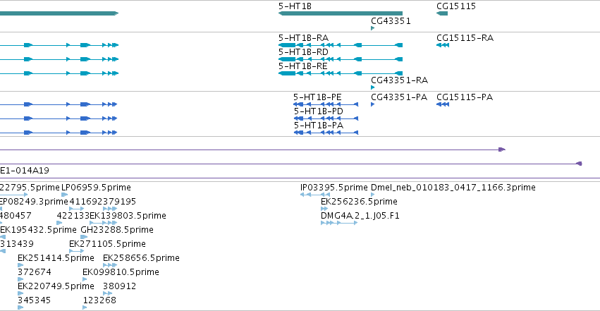Select the DMG4A.2_1.J05.F1 arrow glyph

point(339,223)
